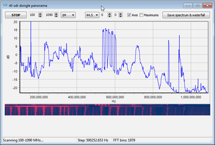Enable the Maximums checkbox

click(x=141, y=15)
